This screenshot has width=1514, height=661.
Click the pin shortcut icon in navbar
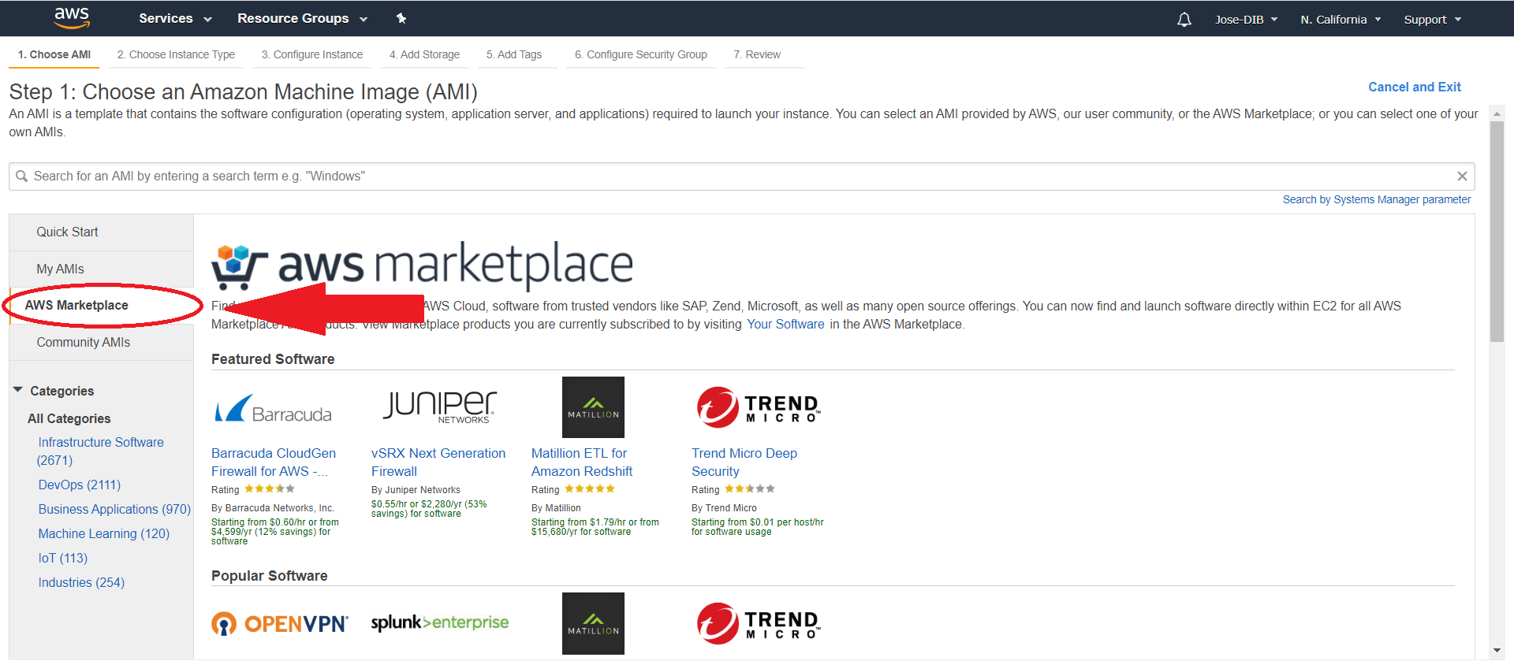[401, 18]
